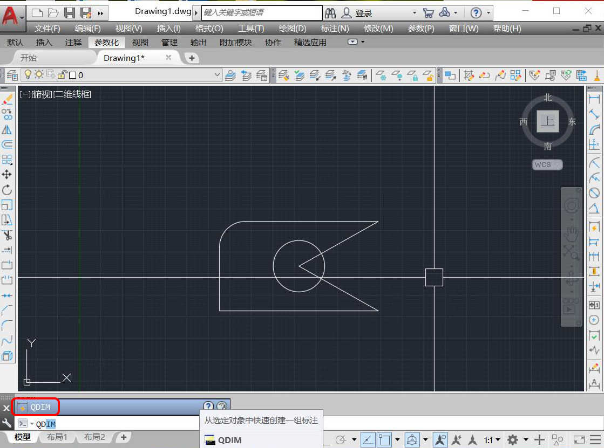Image resolution: width=604 pixels, height=448 pixels.
Task: Open the 附加模块 ribbon tab
Action: (x=235, y=43)
